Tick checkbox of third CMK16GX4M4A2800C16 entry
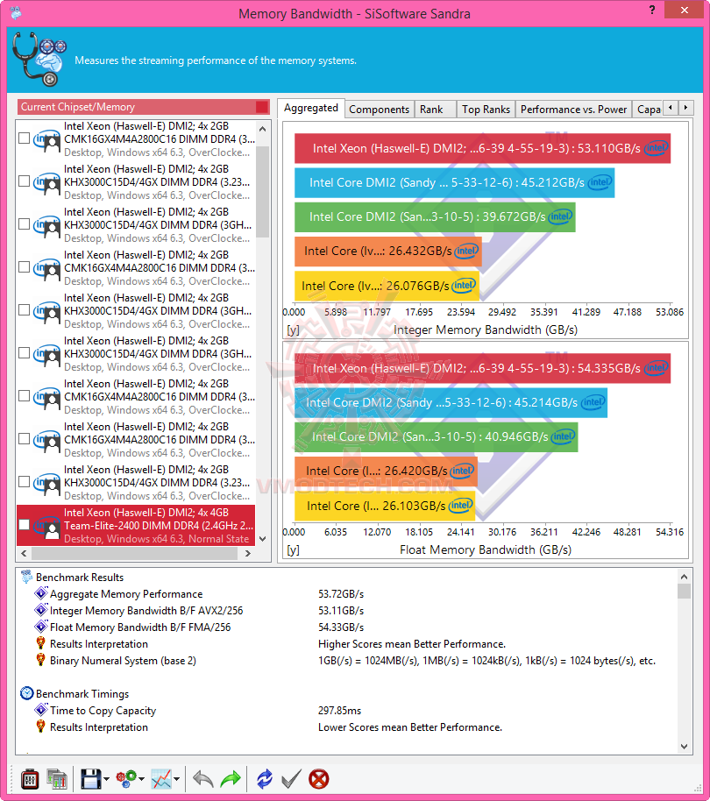Image resolution: width=710 pixels, height=801 pixels. pos(24,396)
